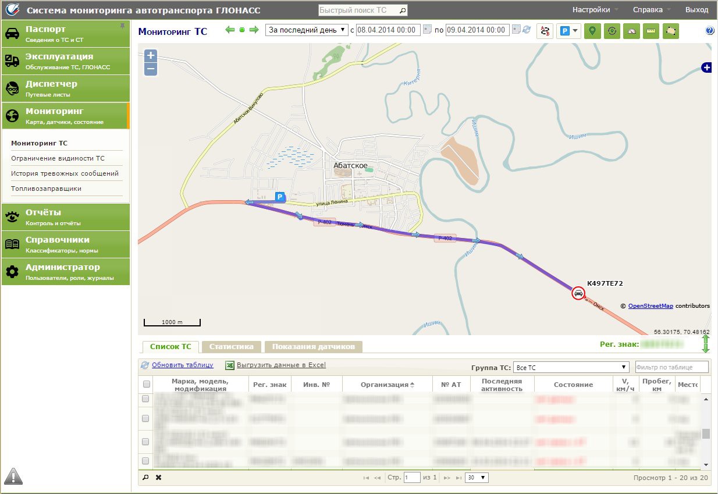718x494 pixels.
Task: Select the ruler measurement tool
Action: [651, 31]
